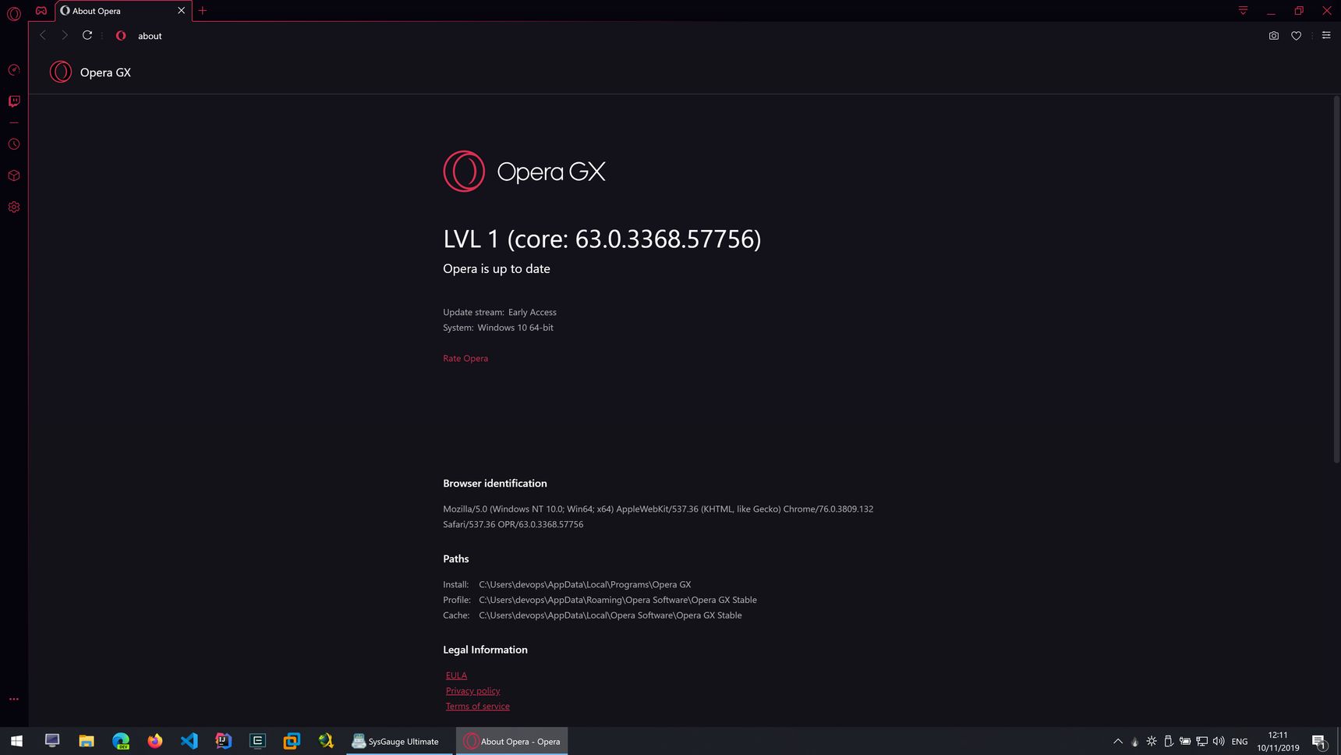
Task: Open the Action Center notifications icon
Action: [x=1319, y=741]
